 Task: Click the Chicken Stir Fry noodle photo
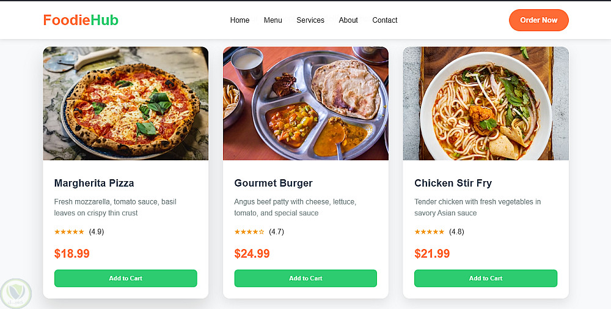click(486, 103)
